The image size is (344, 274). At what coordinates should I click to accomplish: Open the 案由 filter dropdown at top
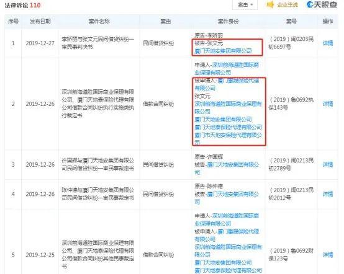coord(245,4)
